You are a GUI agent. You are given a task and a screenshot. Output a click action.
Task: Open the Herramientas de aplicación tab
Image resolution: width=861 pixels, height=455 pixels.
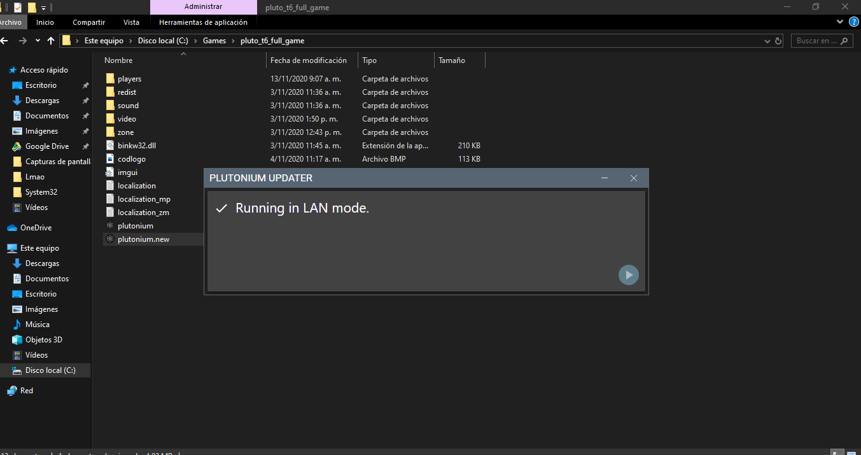203,22
